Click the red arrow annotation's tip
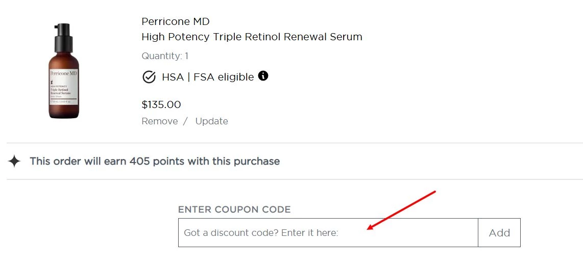 pyautogui.click(x=369, y=229)
